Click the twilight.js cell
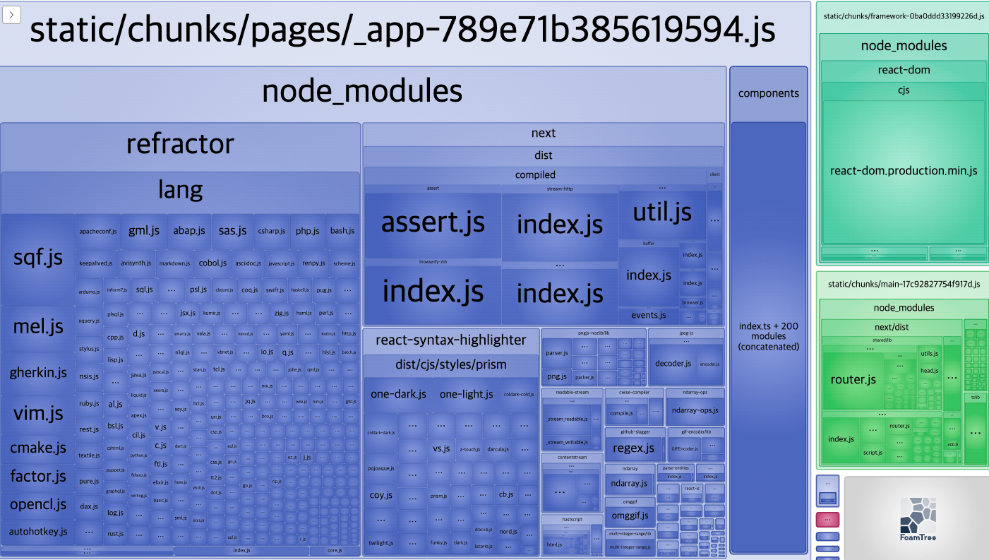This screenshot has width=989, height=560. click(381, 542)
